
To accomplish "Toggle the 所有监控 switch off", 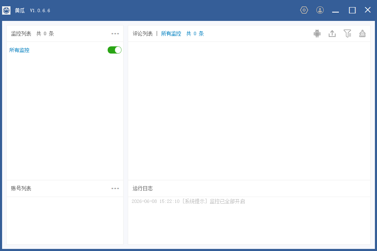I will [114, 50].
